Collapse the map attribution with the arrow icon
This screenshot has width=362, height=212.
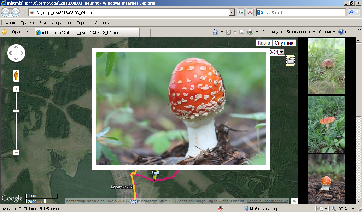(294, 201)
